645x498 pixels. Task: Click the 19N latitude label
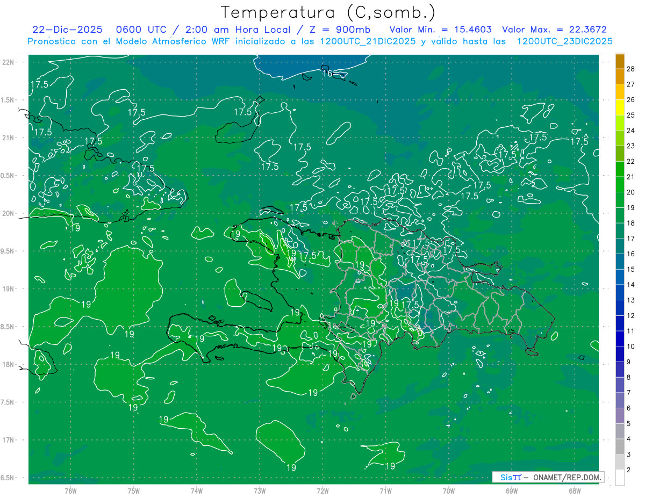[9, 289]
